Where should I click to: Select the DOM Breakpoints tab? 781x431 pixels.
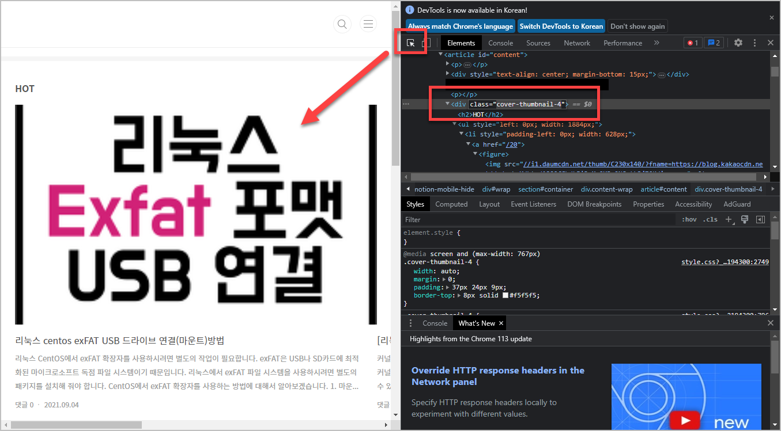click(x=594, y=204)
